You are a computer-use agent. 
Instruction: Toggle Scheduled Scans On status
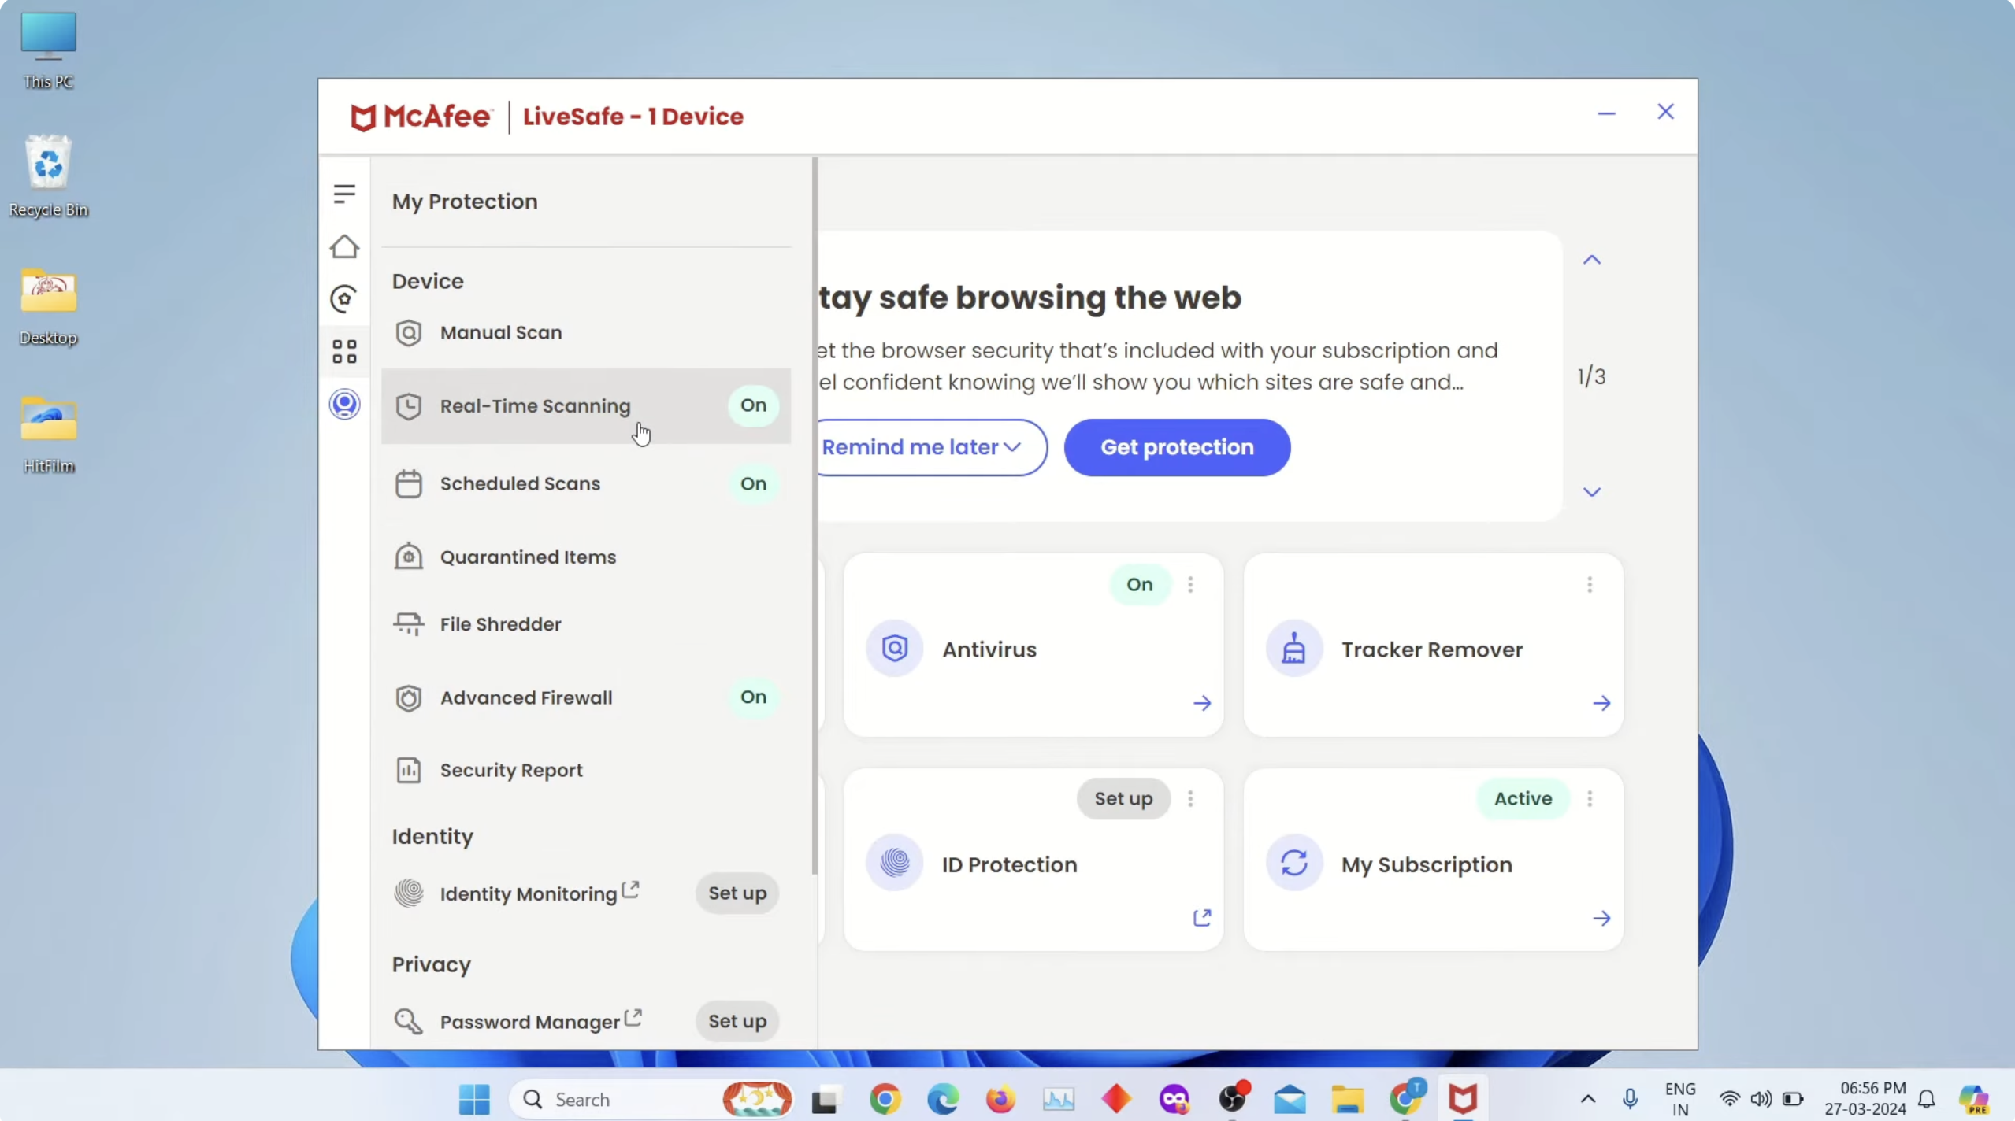(x=752, y=483)
